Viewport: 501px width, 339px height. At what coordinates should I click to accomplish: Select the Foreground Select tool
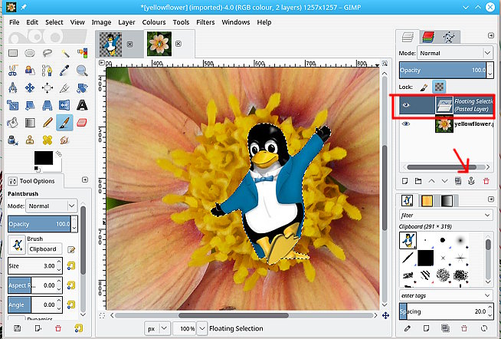(x=30, y=71)
